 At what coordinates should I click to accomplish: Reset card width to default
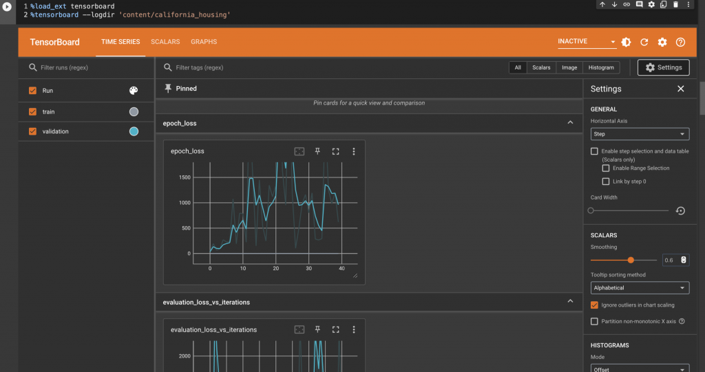pos(680,210)
